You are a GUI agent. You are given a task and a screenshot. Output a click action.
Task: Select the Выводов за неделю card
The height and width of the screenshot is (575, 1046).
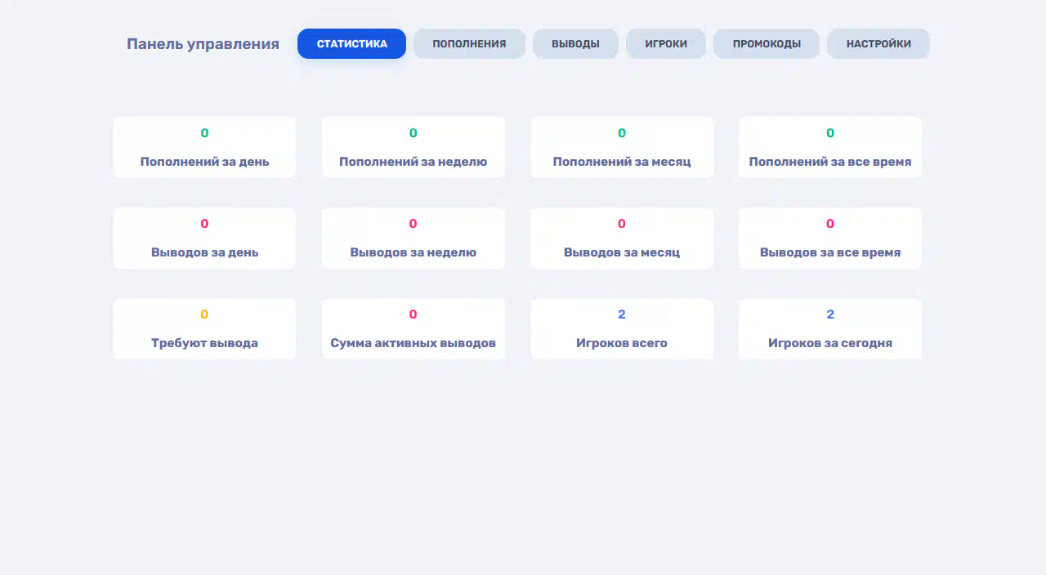413,238
